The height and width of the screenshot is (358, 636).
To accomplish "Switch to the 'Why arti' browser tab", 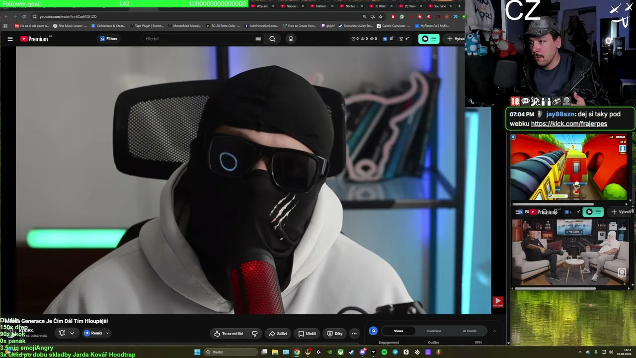I will point(262,6).
